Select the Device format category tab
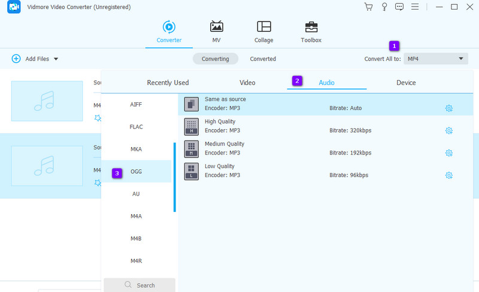Screen dimensions: 479x292 [406, 83]
